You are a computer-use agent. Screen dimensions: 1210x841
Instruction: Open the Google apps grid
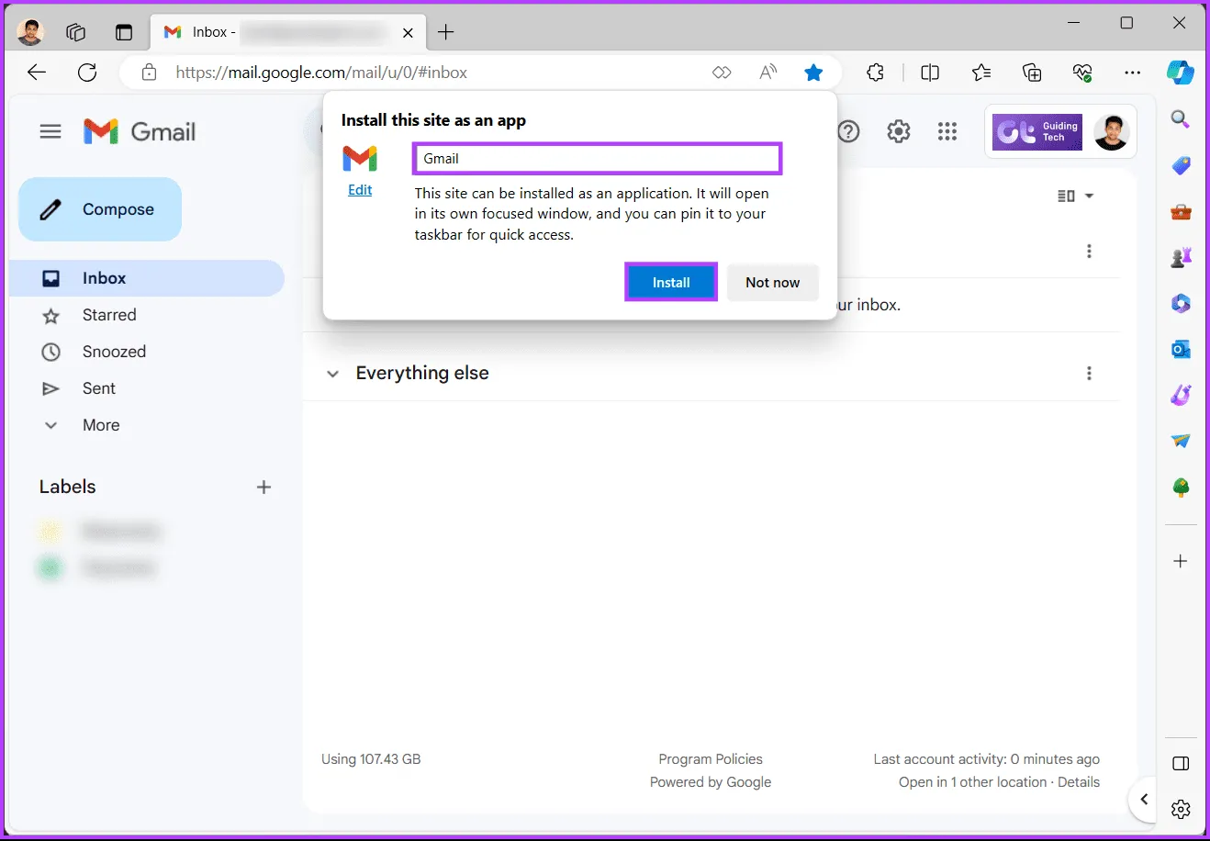(x=947, y=131)
